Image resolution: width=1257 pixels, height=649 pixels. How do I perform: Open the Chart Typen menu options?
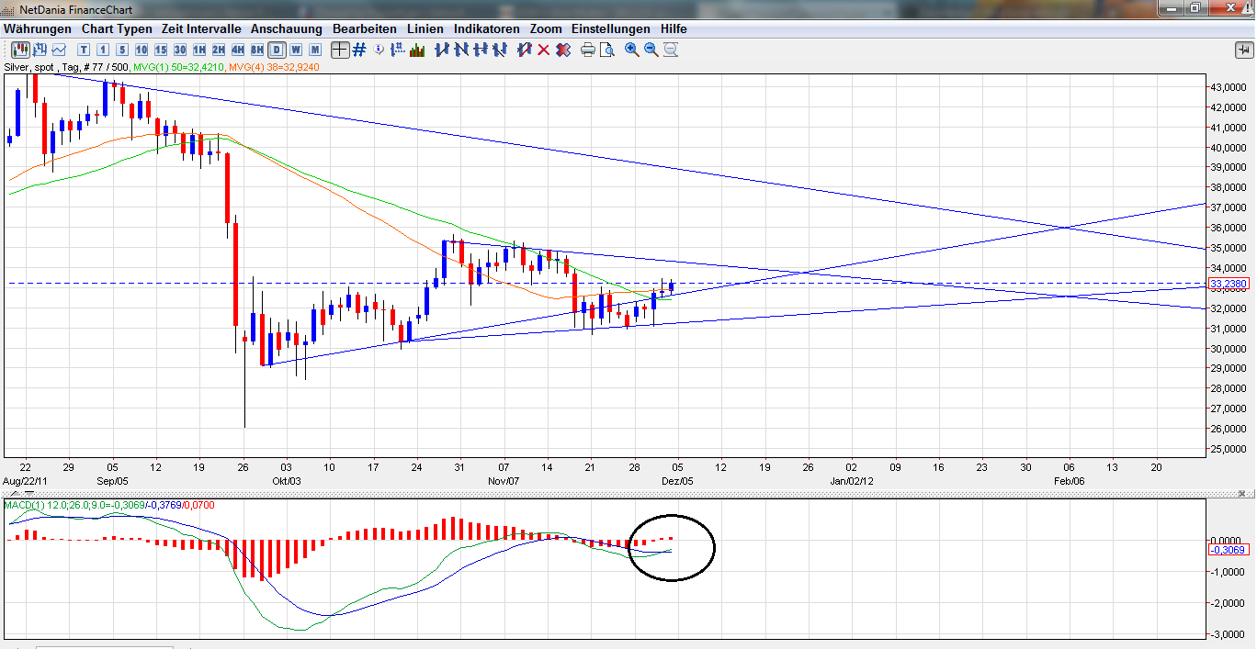(x=119, y=28)
